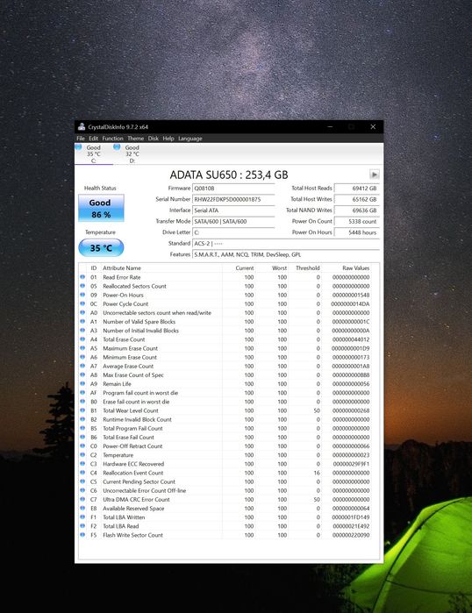The image size is (472, 613).
Task: Click the ADATA SU650 : 253,4 GB title
Action: click(x=229, y=175)
